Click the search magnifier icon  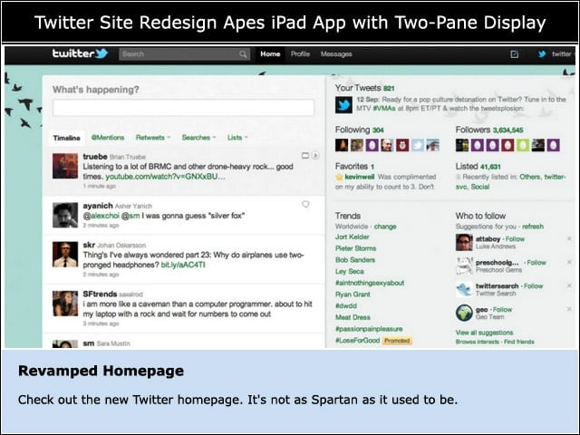click(x=243, y=54)
